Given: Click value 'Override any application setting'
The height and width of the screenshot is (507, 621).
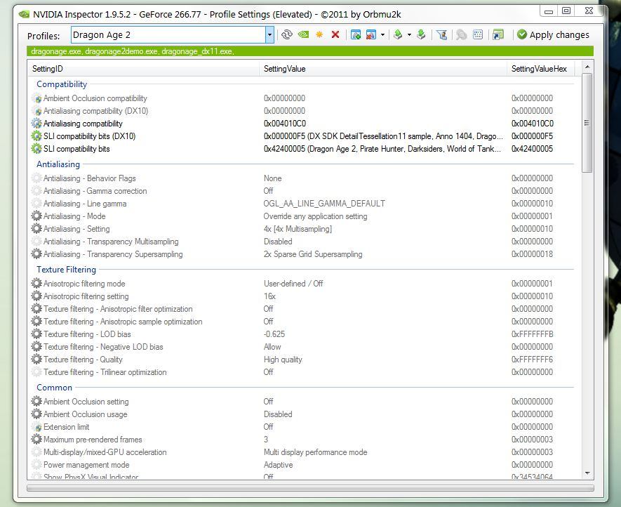Looking at the screenshot, I should tap(315, 216).
